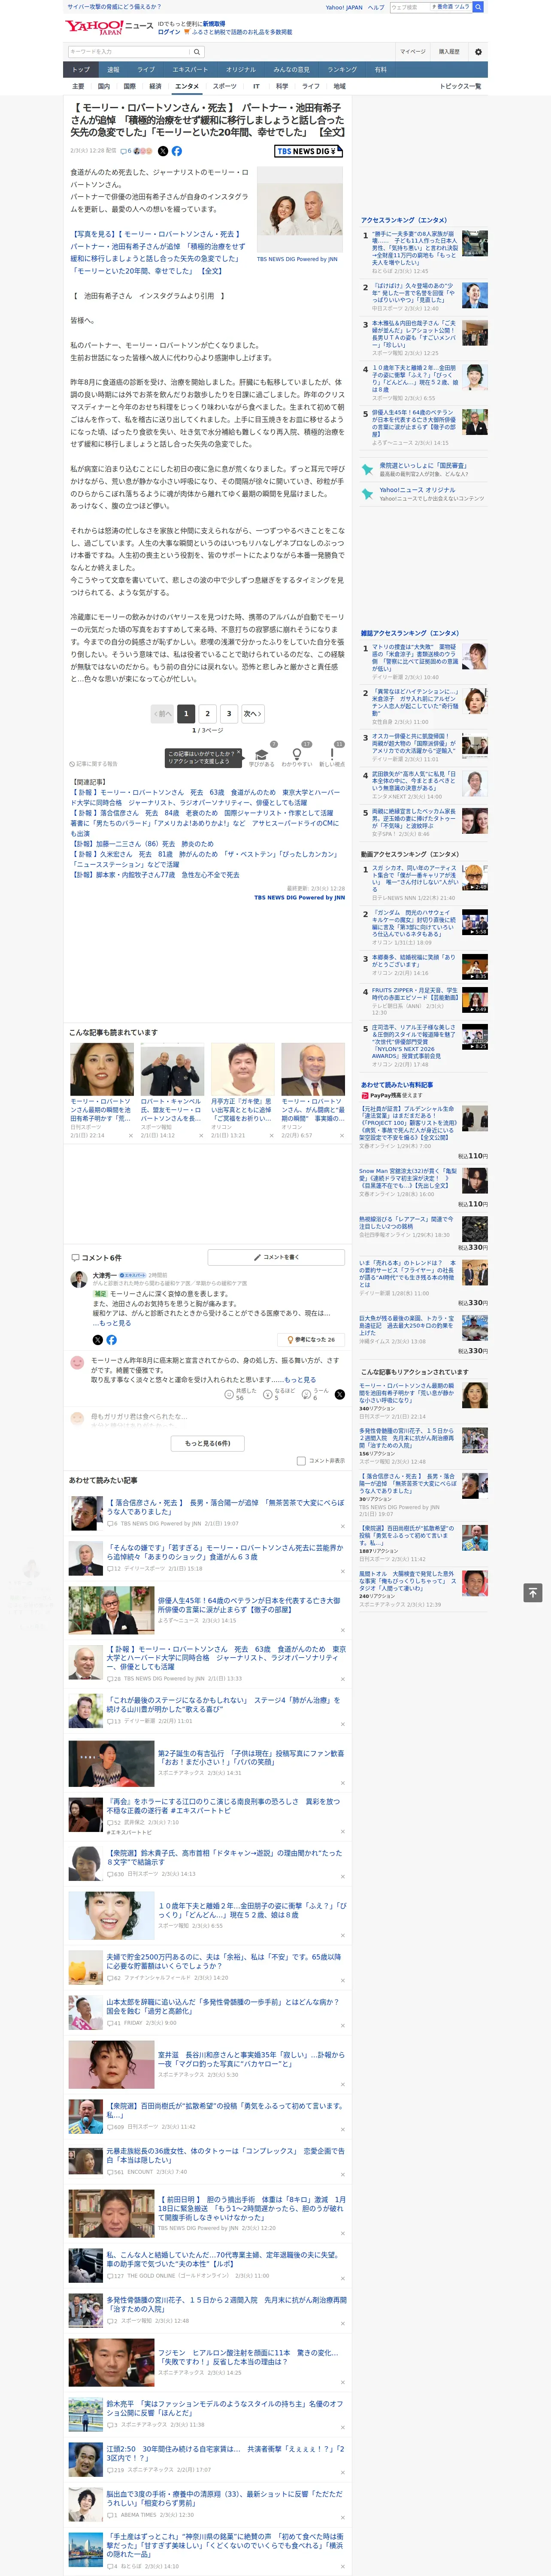Click the ログイン link
Image resolution: width=551 pixels, height=2576 pixels.
point(169,32)
